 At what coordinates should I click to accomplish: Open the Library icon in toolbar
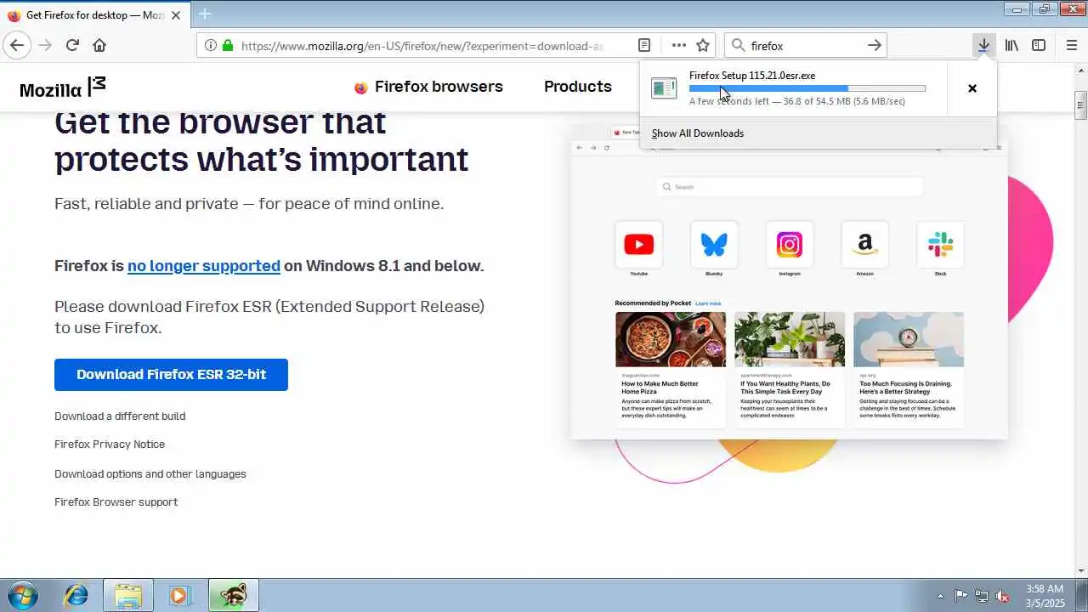[1011, 45]
